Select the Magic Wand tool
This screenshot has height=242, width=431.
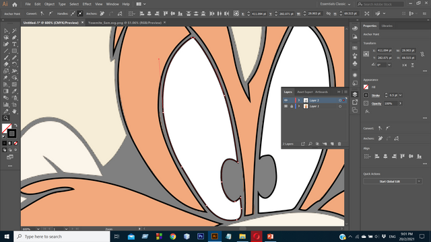[x=14, y=31]
